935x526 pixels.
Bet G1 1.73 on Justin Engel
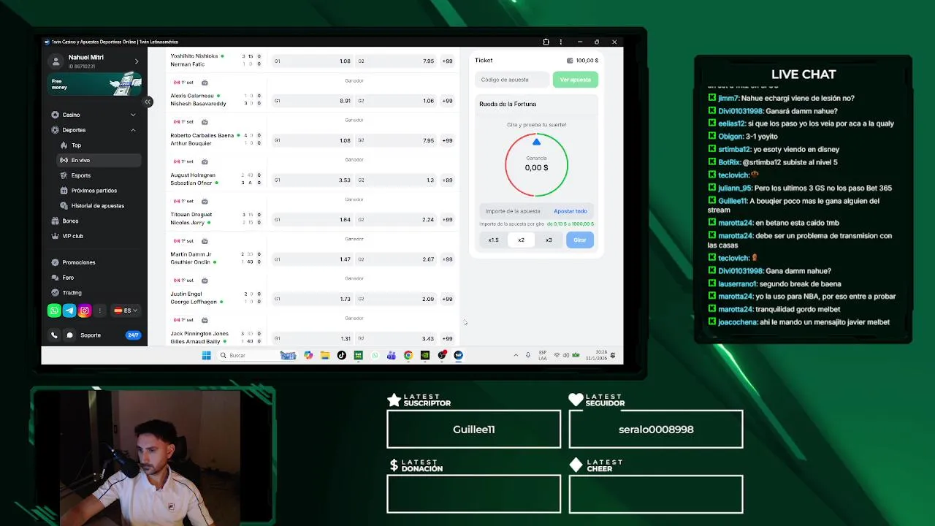tap(313, 299)
